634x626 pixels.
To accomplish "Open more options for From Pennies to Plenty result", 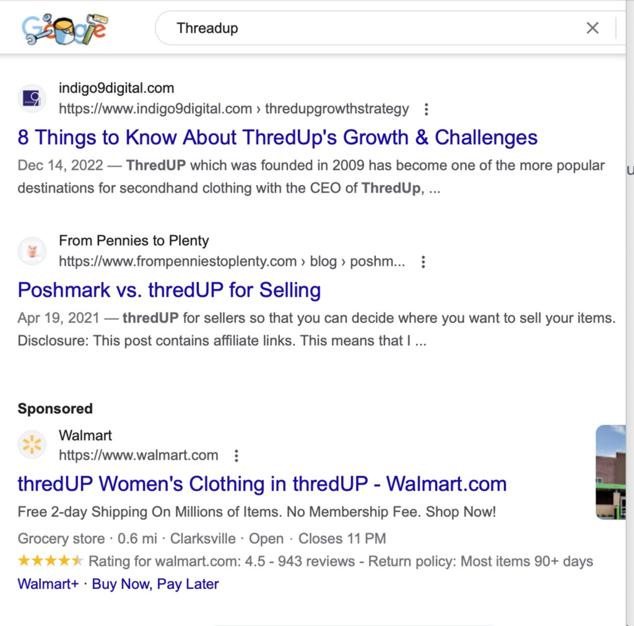I will 423,262.
